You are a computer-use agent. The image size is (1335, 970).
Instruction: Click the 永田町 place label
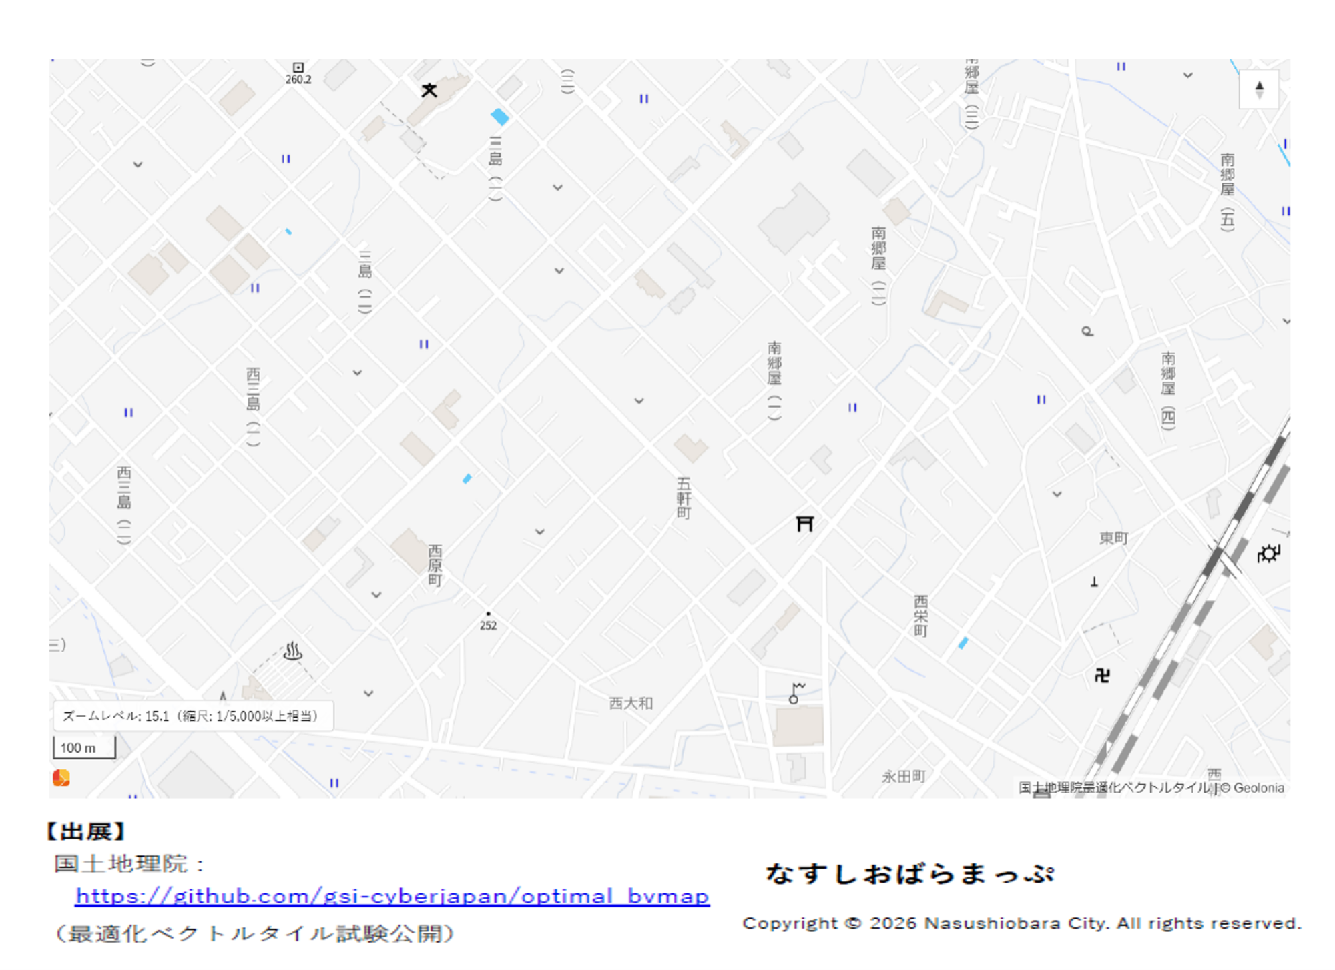click(903, 776)
